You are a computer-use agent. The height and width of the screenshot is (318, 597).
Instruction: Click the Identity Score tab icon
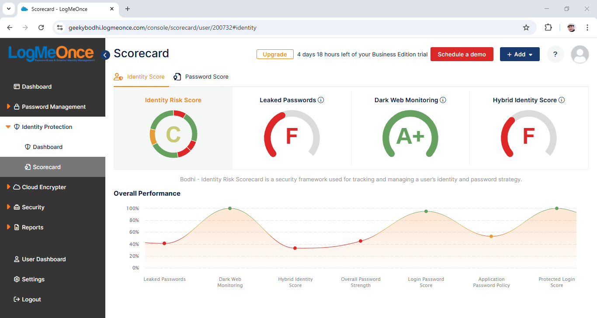pyautogui.click(x=118, y=77)
